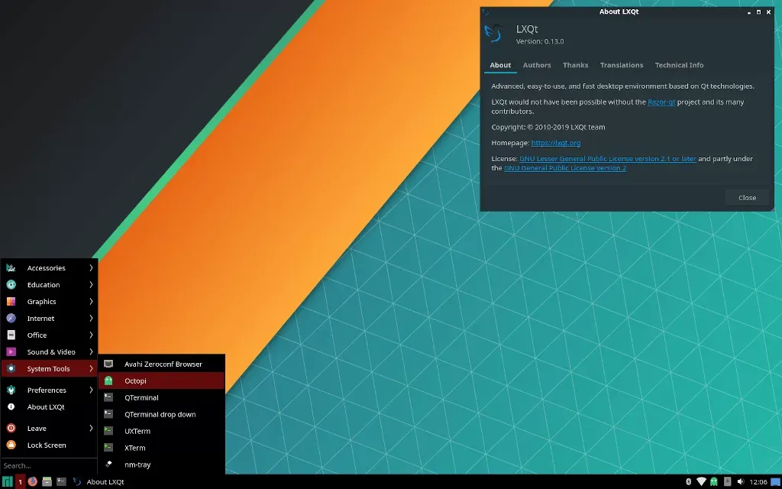Open the Internet menu category

coord(50,319)
